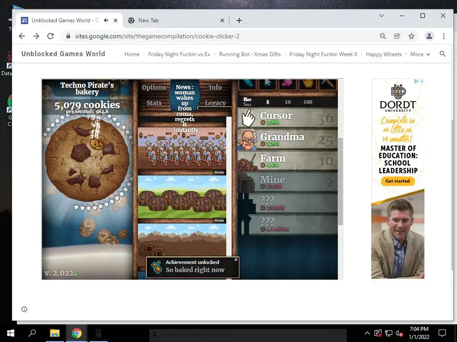The height and width of the screenshot is (342, 457).
Task: Open the Stats panel
Action: tap(154, 103)
